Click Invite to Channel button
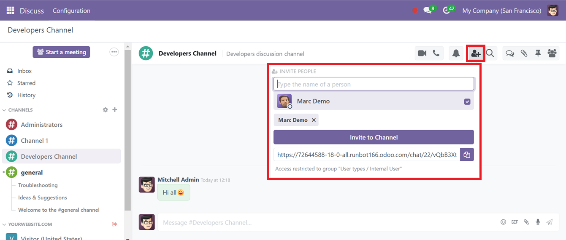Viewport: 566px width, 240px height. click(374, 137)
